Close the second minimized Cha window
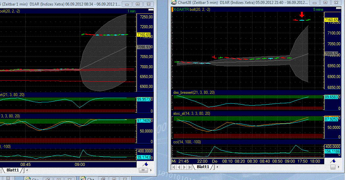This screenshot has height=180, width=345. pyautogui.click(x=125, y=178)
